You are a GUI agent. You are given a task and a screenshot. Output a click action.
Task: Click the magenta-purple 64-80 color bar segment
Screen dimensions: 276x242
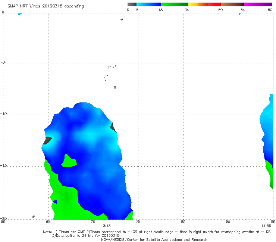click(258, 4)
